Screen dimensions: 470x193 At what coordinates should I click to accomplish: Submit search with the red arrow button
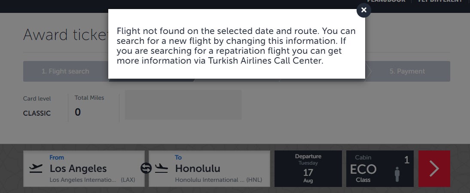click(434, 169)
